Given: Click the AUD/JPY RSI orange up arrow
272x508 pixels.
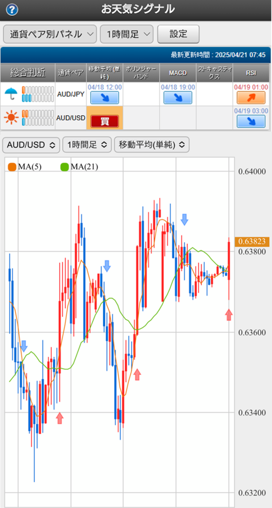Looking at the screenshot, I should point(251,98).
